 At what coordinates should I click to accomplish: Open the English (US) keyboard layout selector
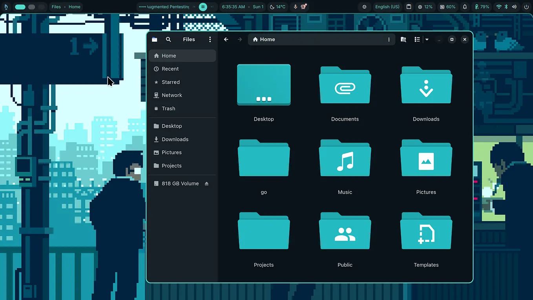pyautogui.click(x=387, y=7)
